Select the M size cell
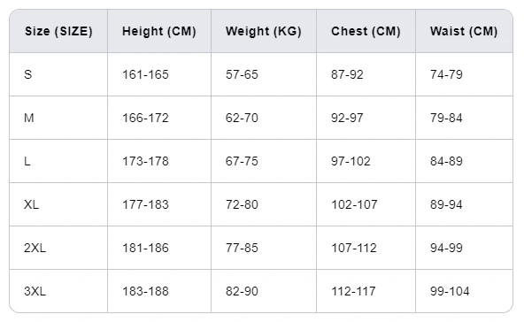Screen dimensions: 524x322 pos(58,118)
